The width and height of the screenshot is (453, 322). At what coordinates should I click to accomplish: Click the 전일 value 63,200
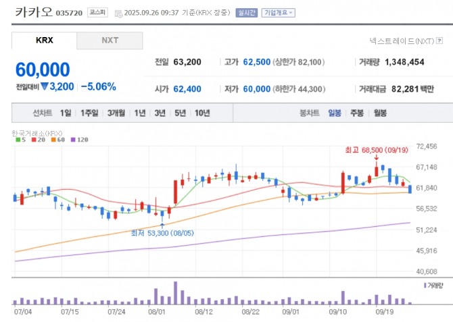point(187,62)
